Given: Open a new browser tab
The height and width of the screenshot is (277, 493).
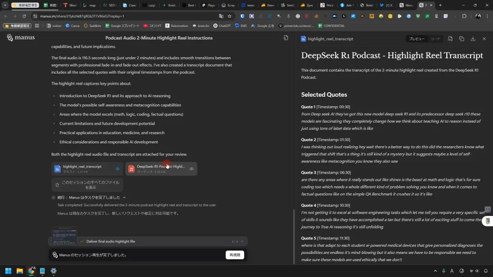Looking at the screenshot, I should [440, 5].
